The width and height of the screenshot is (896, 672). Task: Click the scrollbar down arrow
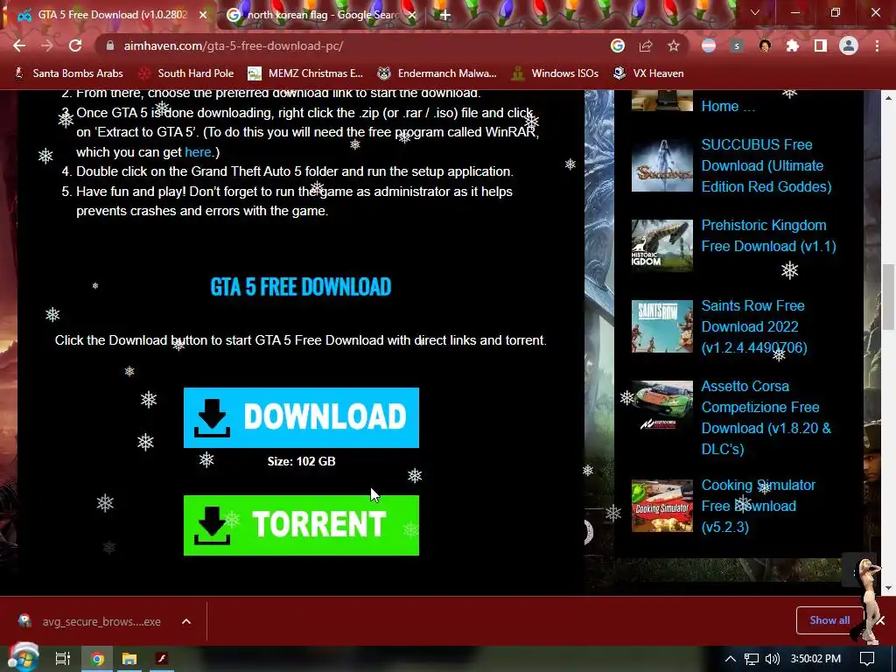click(x=888, y=588)
